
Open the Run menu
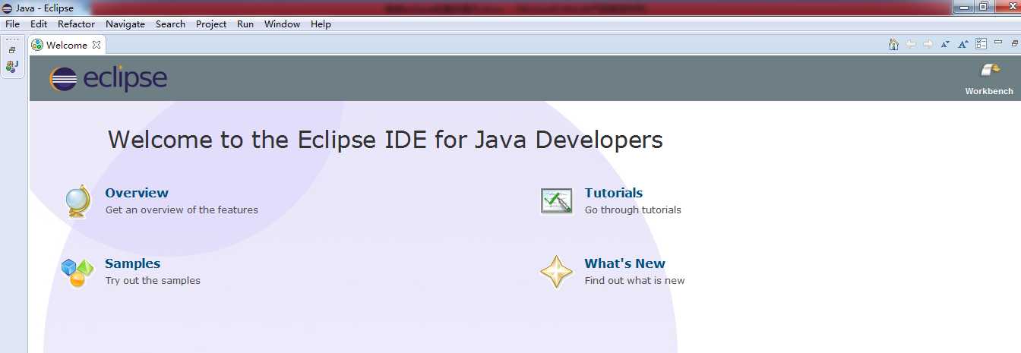pyautogui.click(x=245, y=24)
